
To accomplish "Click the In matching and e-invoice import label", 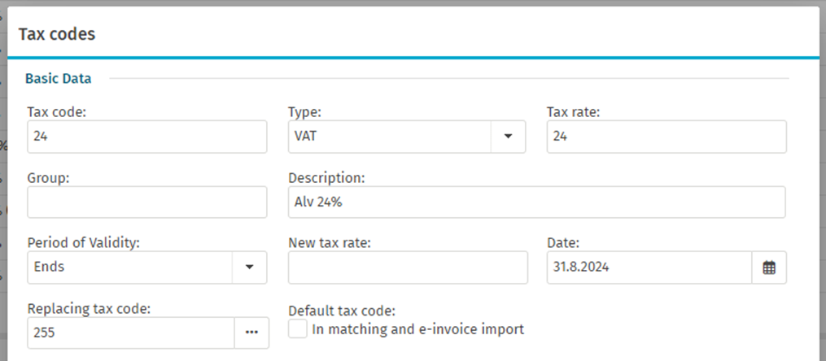I will tap(417, 329).
